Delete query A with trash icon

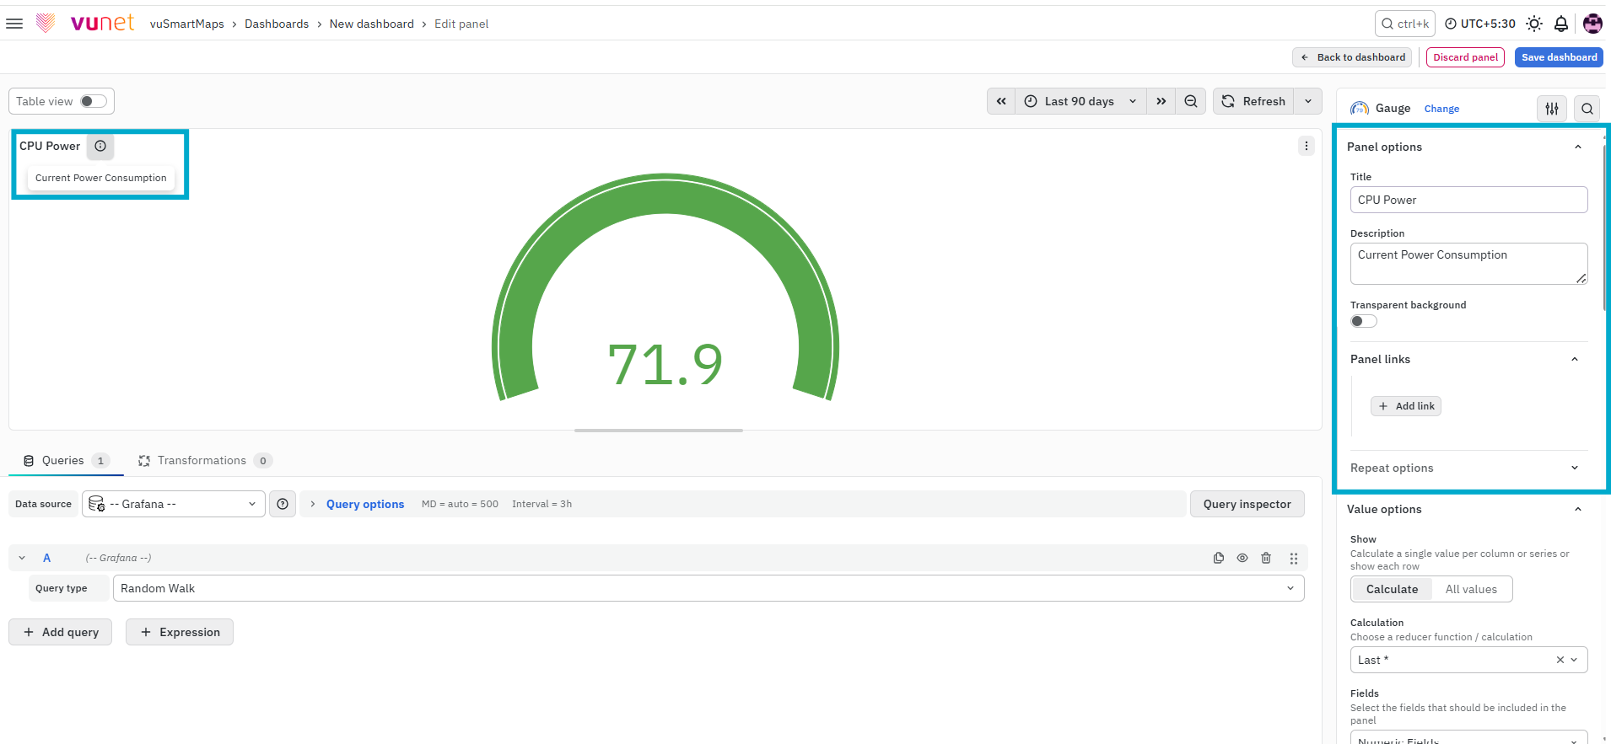1266,558
